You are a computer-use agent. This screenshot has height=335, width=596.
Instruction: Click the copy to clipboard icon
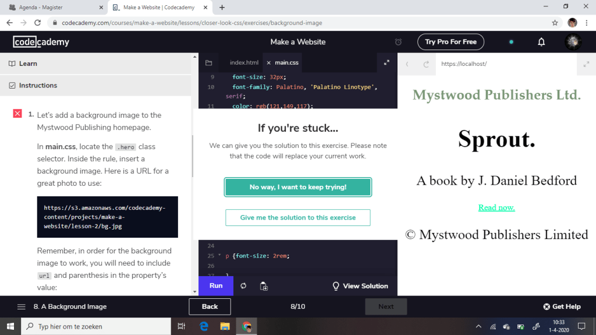coord(264,286)
